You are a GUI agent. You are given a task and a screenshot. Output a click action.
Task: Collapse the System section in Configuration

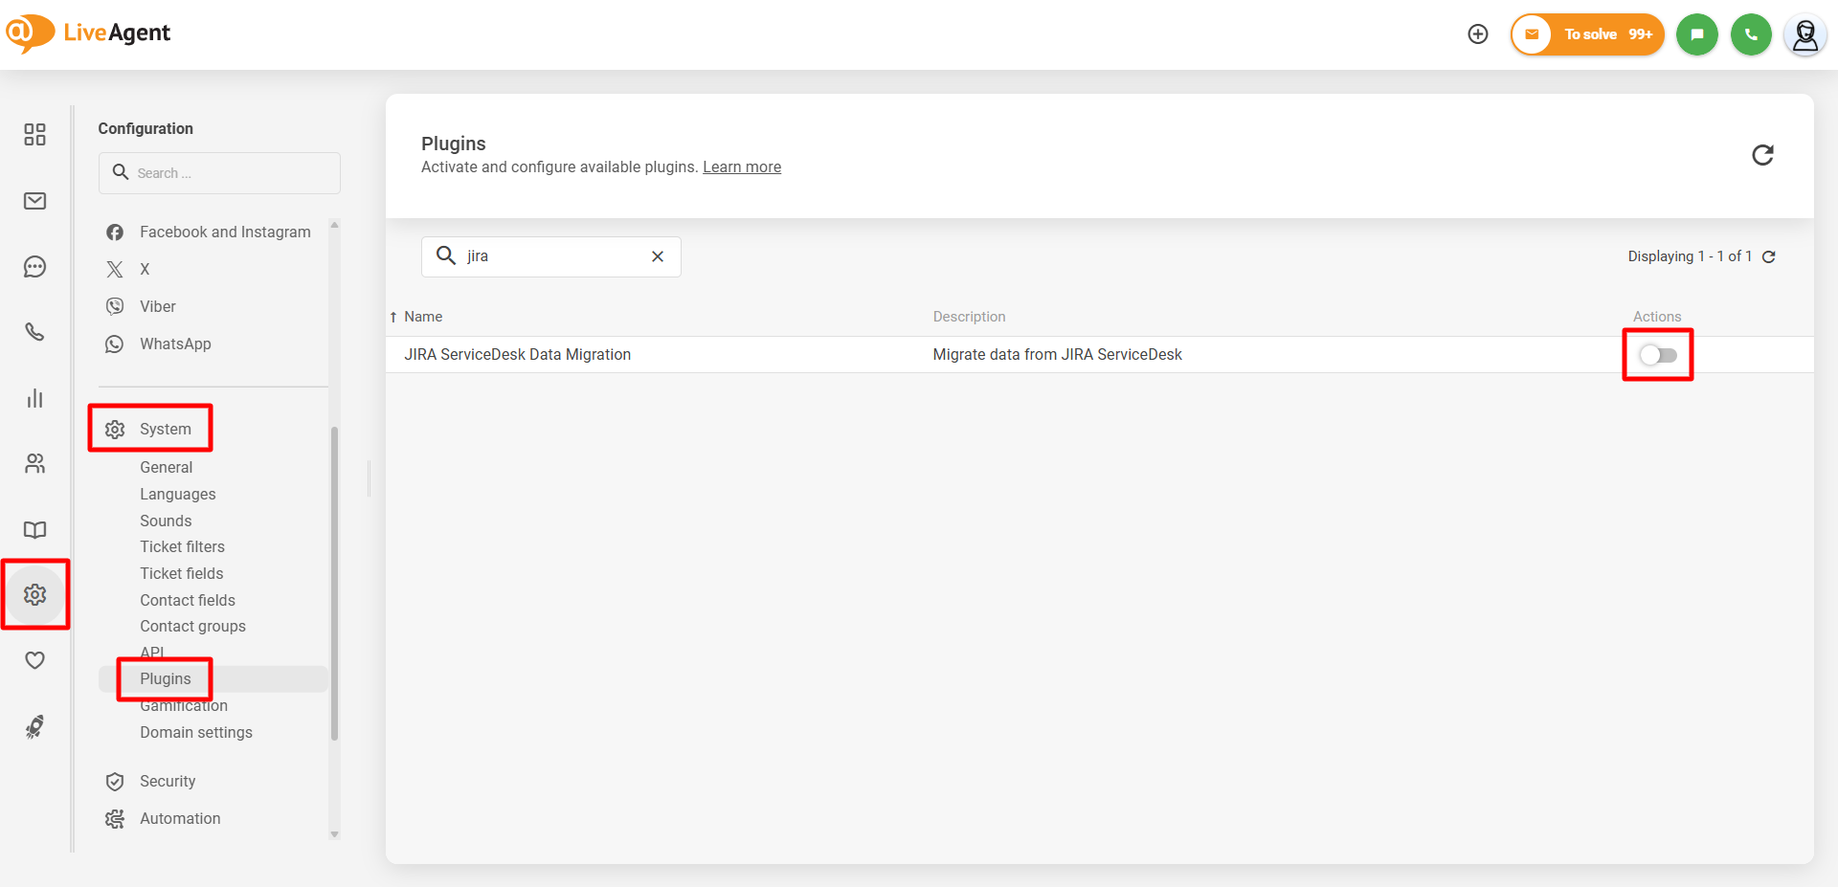click(165, 429)
